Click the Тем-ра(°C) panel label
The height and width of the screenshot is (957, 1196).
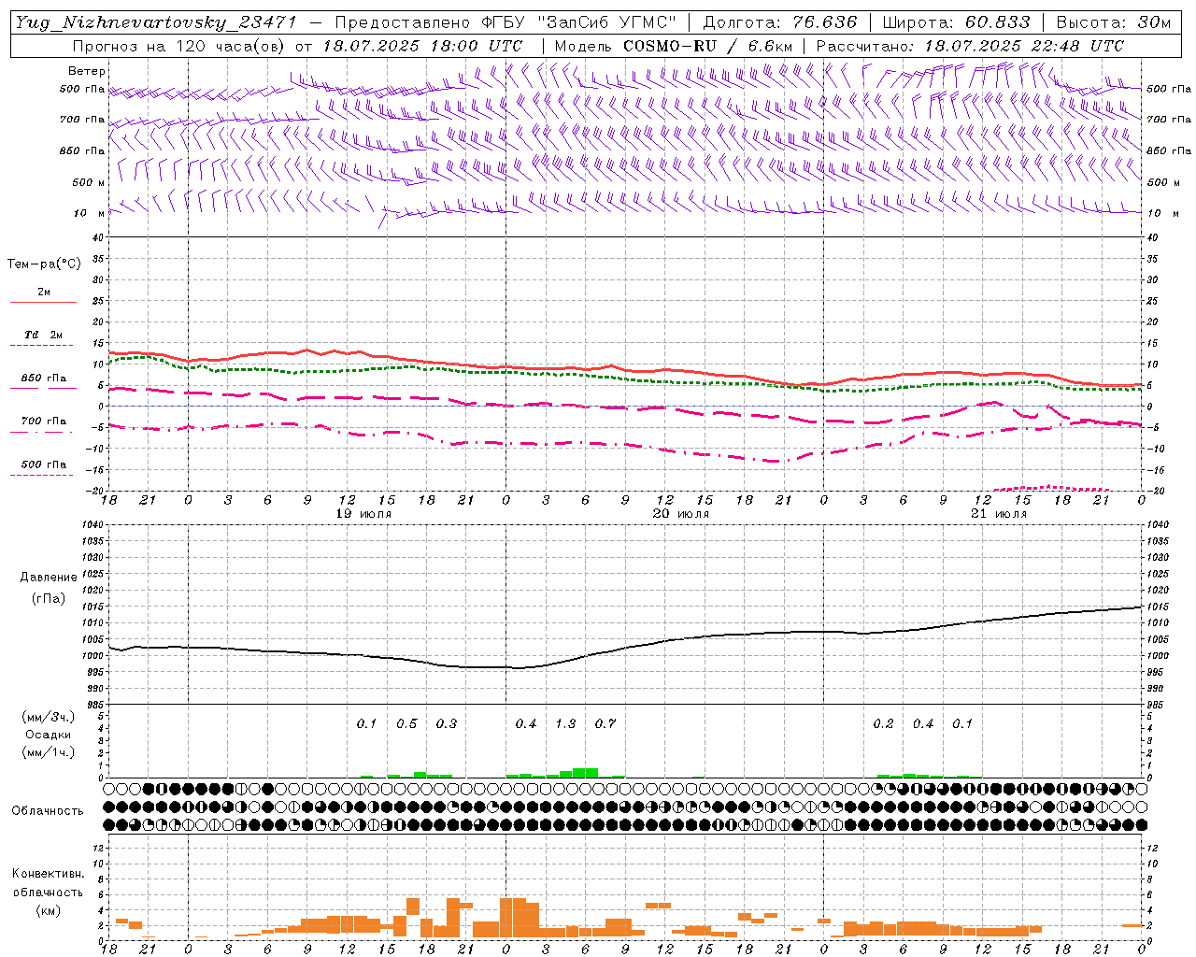tap(44, 264)
